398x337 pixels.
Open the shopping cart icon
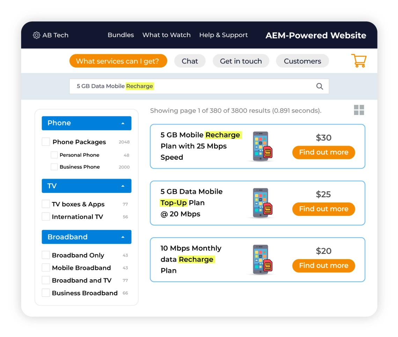click(x=359, y=60)
